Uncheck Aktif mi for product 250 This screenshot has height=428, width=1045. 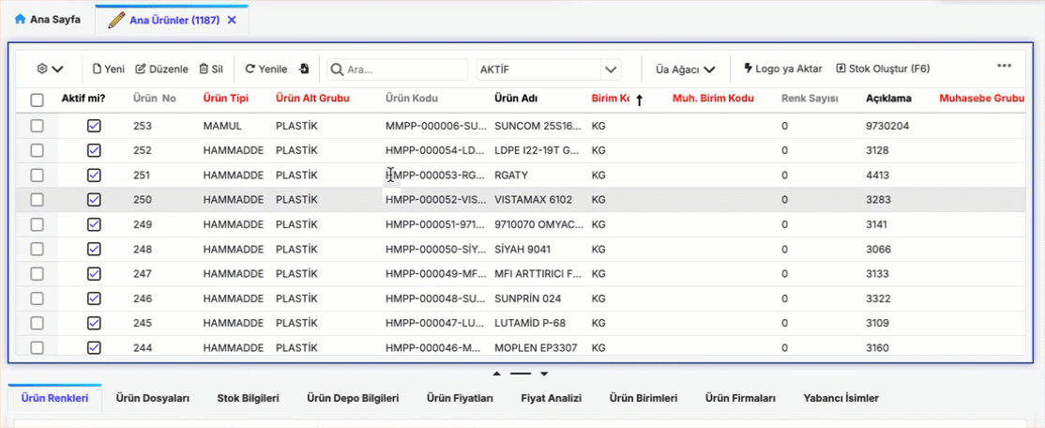tap(94, 199)
